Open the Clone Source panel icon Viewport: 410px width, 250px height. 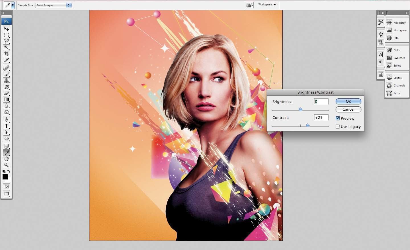pos(381,42)
